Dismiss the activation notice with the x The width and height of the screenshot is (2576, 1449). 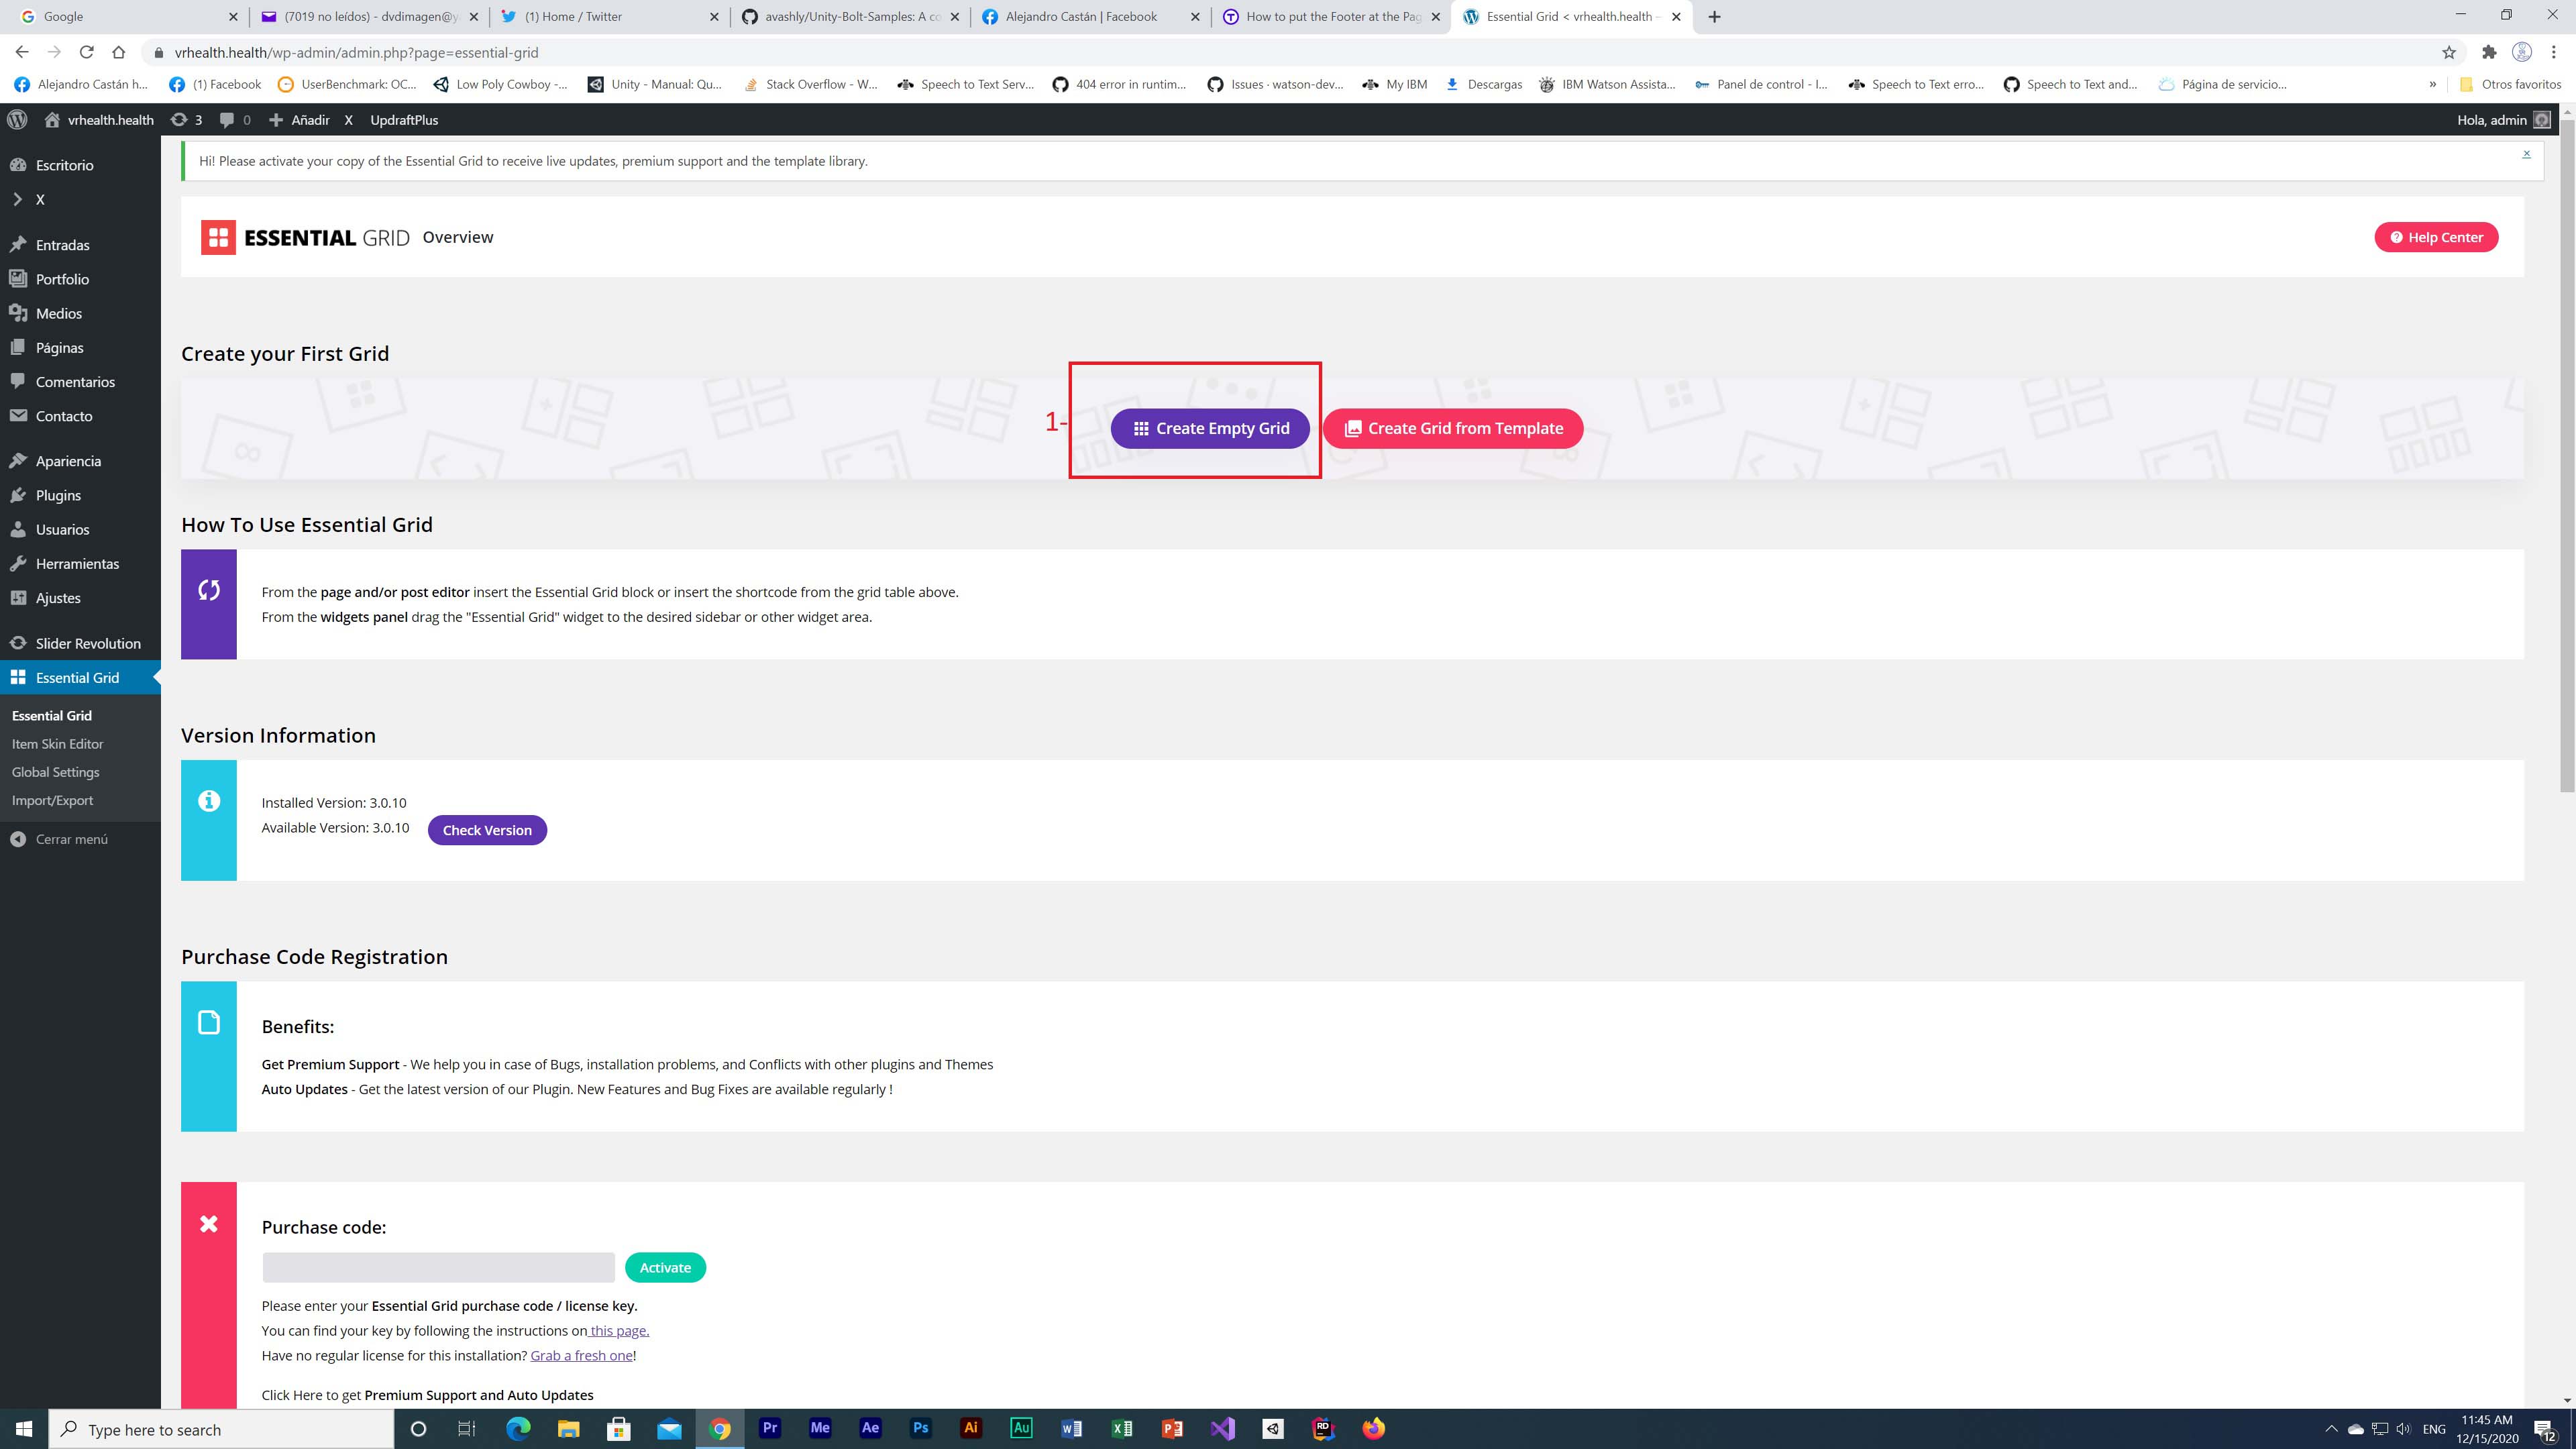pos(2526,154)
